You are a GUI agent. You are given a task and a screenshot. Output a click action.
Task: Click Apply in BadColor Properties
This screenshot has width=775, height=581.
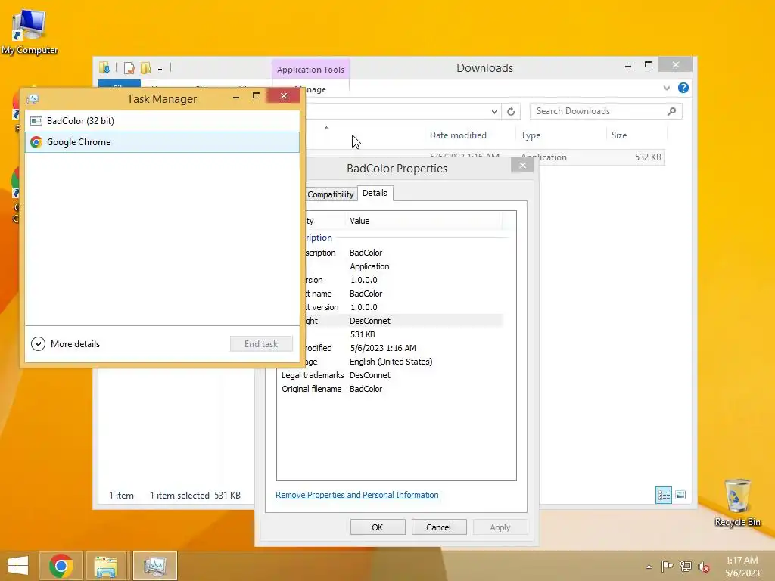(x=500, y=527)
